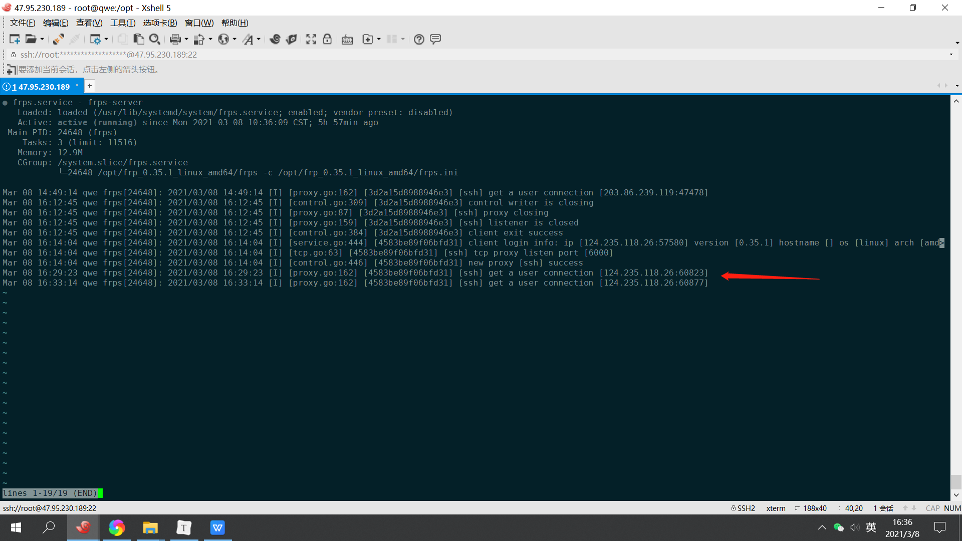Open the 工具(T) menu
The image size is (962, 541).
tap(123, 23)
